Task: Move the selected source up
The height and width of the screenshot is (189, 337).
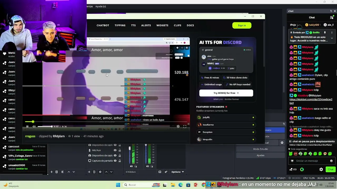Action: click(x=106, y=172)
